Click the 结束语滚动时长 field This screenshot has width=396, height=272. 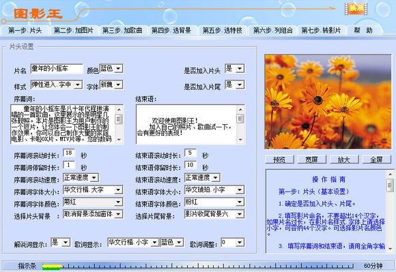(190, 153)
